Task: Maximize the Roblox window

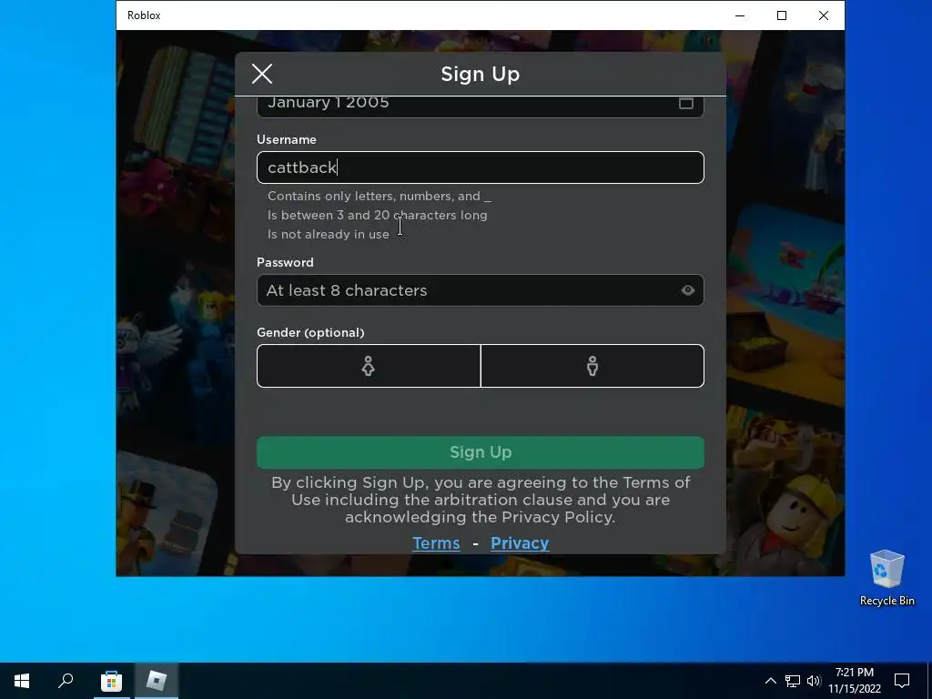Action: click(x=782, y=15)
